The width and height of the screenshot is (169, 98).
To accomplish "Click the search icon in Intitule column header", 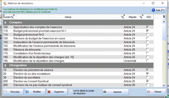I will pyautogui.click(x=122, y=17).
